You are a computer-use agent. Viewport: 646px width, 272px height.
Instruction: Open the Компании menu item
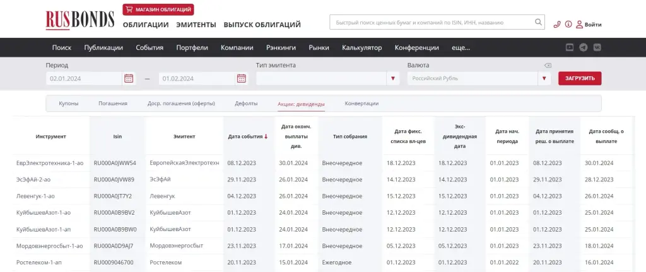(237, 48)
